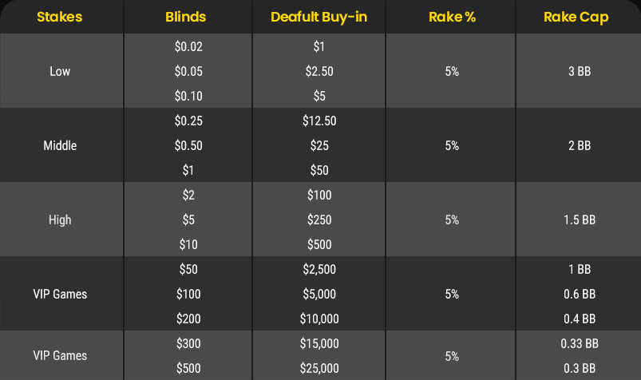Viewport: 641px width, 380px height.
Task: Select the Deafult Buy-in header
Action: tap(319, 17)
